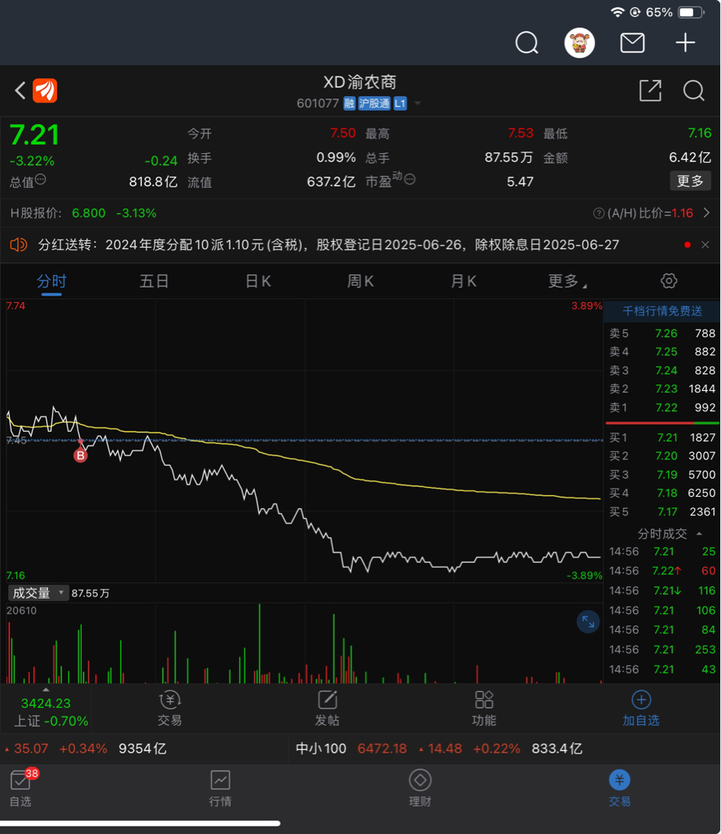The width and height of the screenshot is (721, 834).
Task: Expand the chart to fullscreen
Action: (588, 621)
